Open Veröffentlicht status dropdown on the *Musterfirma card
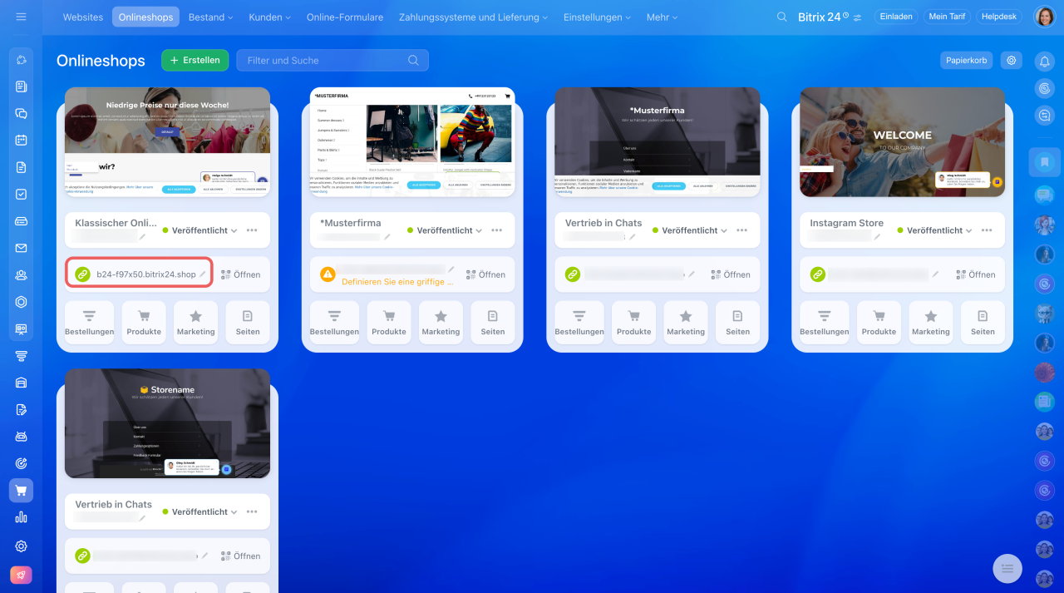Viewport: 1064px width, 593px height. [x=445, y=230]
